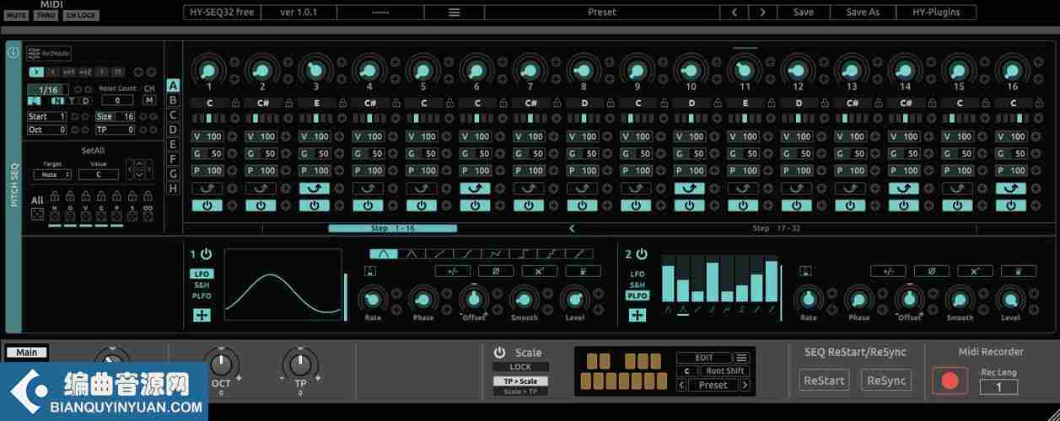Click the Size 16 value field

pos(116,117)
